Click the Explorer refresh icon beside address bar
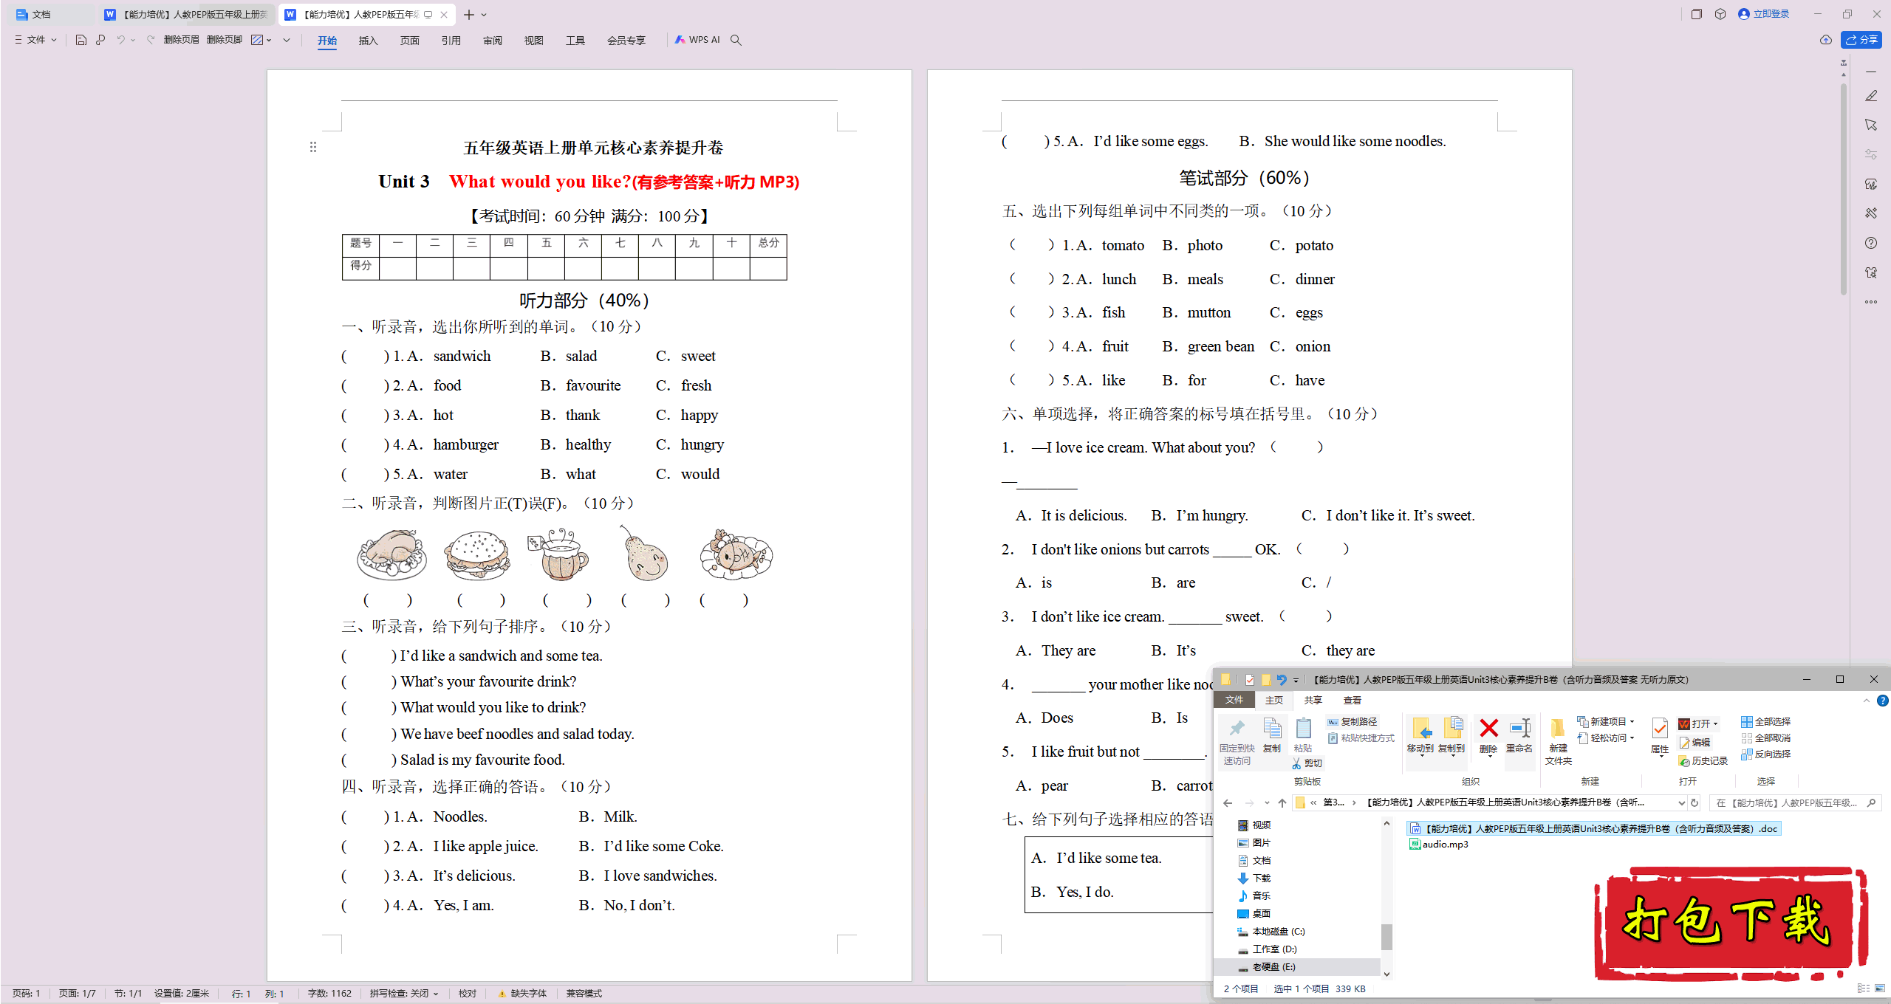The width and height of the screenshot is (1891, 1004). point(1695,802)
